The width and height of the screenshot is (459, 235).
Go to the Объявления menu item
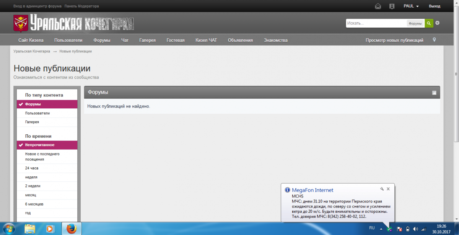[240, 40]
